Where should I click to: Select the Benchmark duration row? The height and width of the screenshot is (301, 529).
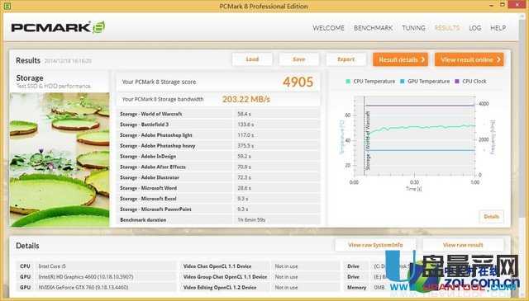(218, 220)
